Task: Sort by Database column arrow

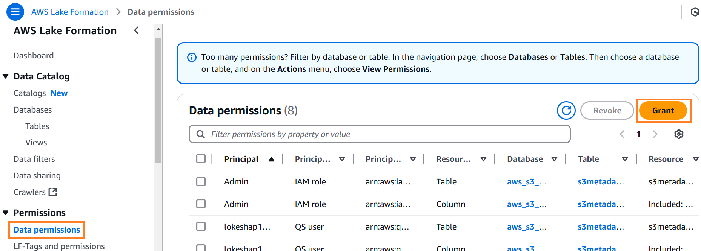Action: point(554,159)
